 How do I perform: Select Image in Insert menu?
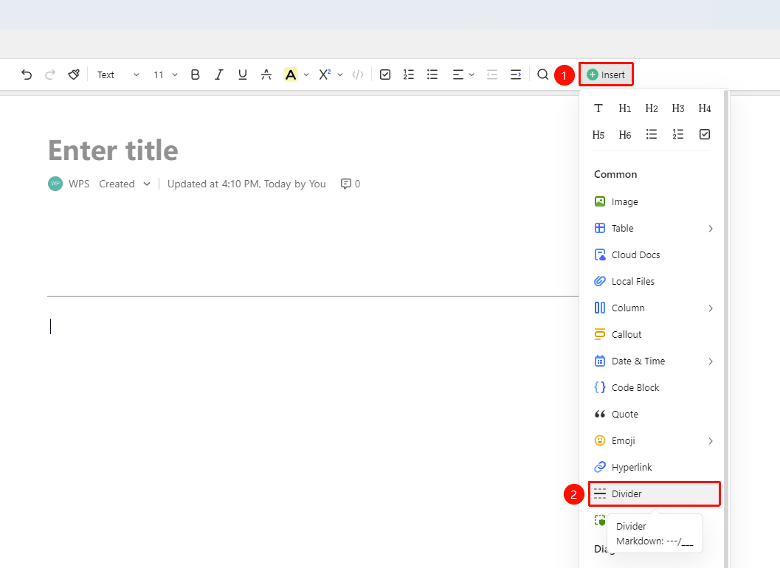coord(654,201)
